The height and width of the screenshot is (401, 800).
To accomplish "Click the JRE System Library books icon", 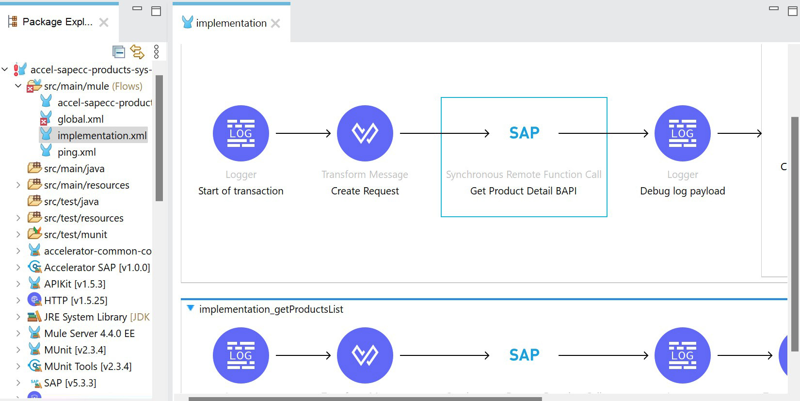I will pyautogui.click(x=34, y=317).
